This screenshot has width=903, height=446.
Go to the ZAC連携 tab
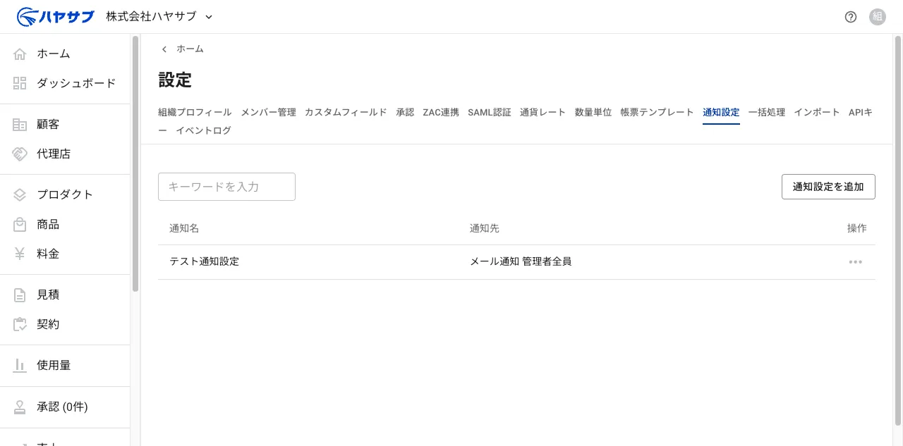pos(441,112)
